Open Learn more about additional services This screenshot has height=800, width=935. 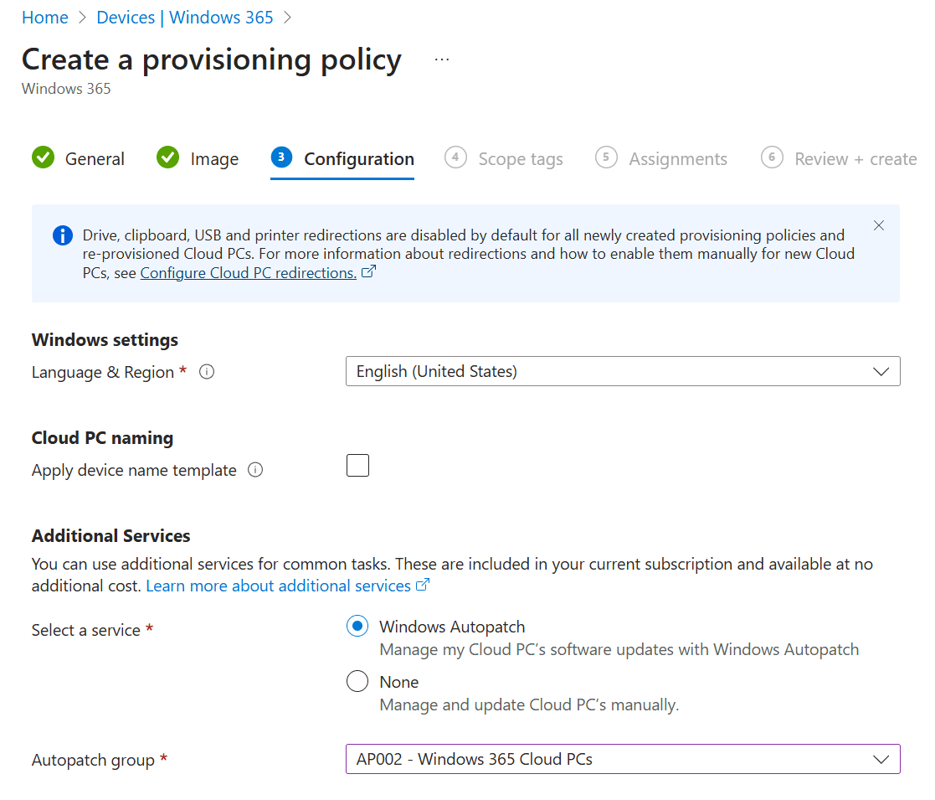279,586
